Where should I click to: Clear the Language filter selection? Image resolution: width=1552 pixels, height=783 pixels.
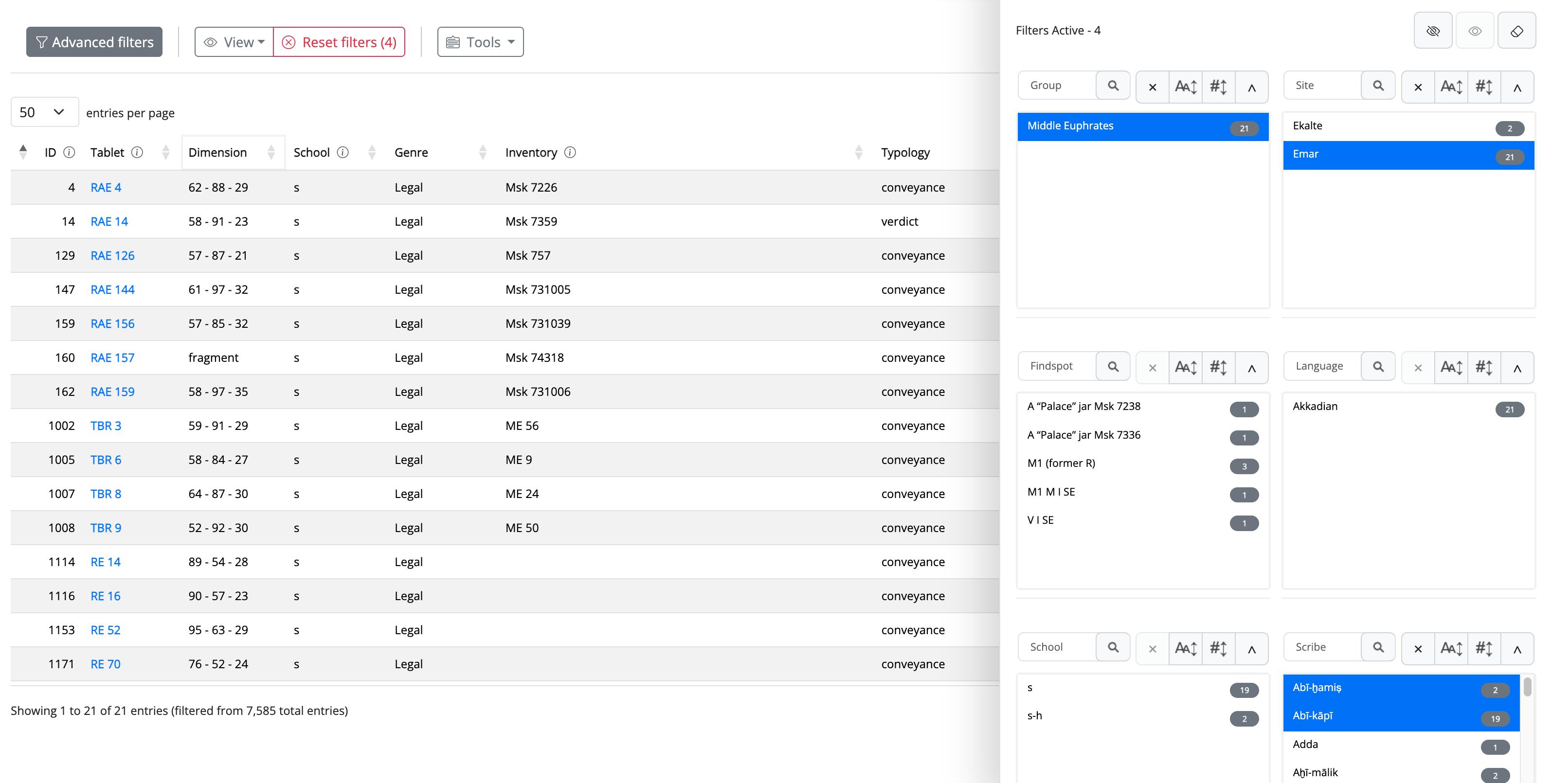click(x=1418, y=367)
